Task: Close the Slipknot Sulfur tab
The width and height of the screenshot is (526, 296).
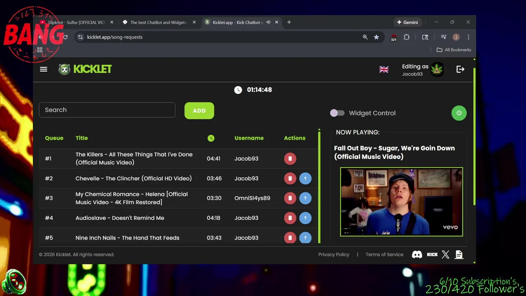Action: (x=112, y=22)
